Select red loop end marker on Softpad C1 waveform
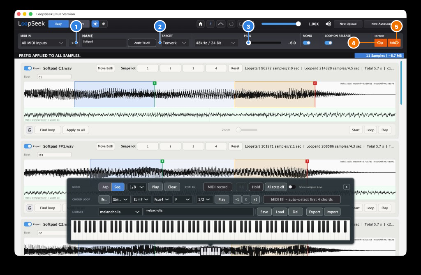This screenshot has width=421, height=275. pyautogui.click(x=315, y=83)
